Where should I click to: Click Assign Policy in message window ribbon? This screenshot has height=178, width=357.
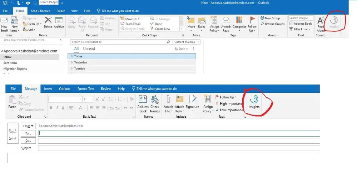(x=208, y=104)
